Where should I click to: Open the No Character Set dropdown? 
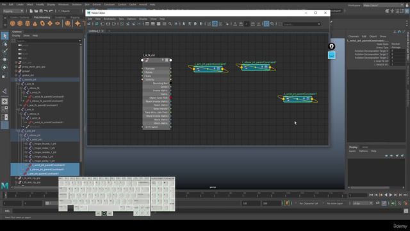309,203
